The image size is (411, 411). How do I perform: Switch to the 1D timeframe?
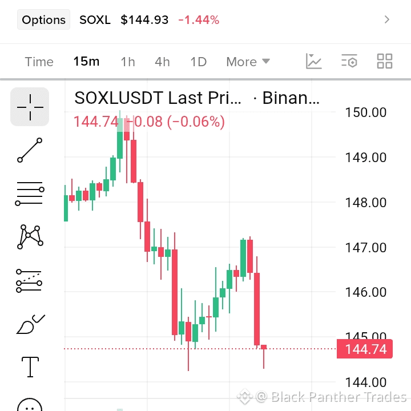tap(199, 62)
